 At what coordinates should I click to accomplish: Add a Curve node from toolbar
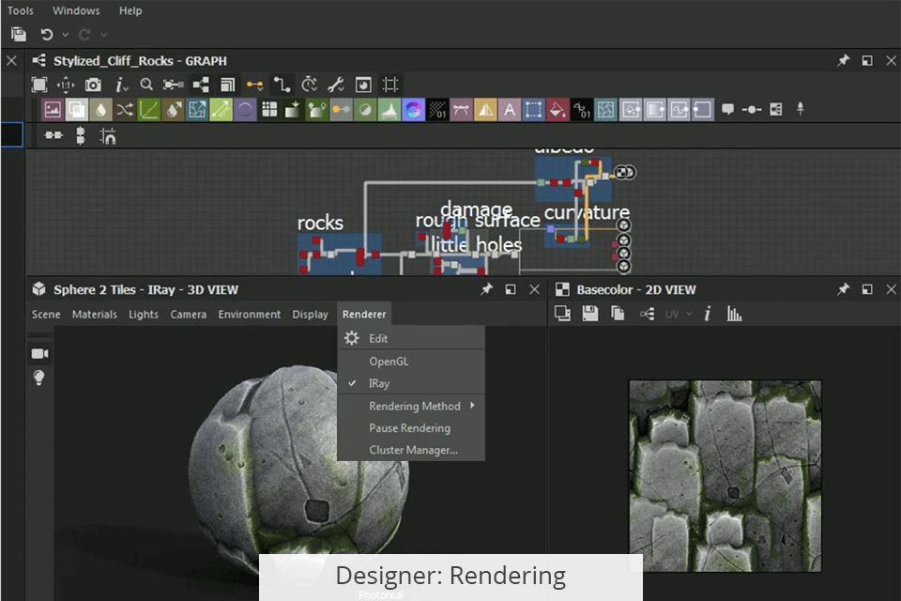[149, 109]
